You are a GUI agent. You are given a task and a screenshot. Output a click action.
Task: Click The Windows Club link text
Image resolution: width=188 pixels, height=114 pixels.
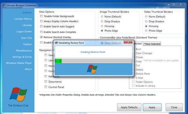[18, 106]
